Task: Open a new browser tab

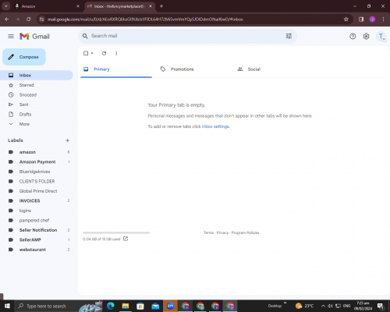Action: [161, 6]
